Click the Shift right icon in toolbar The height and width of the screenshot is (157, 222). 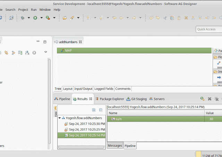214,18
